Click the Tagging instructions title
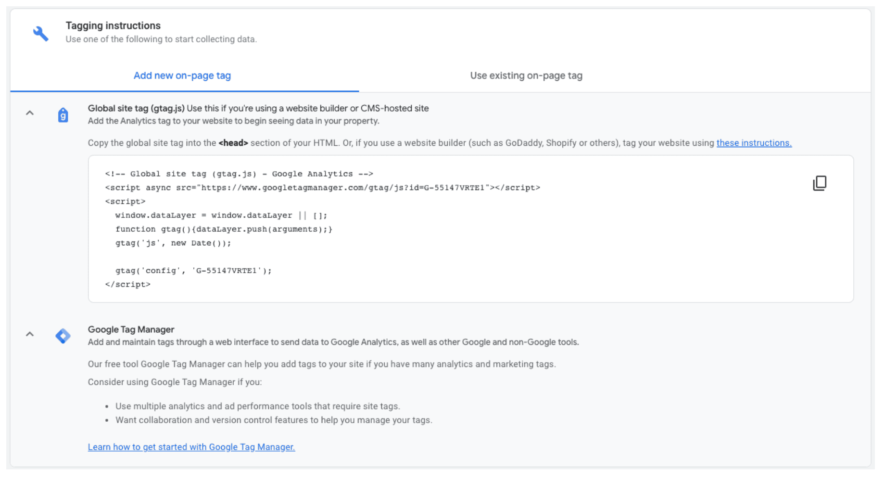Viewport: 885px width, 479px height. (x=113, y=25)
